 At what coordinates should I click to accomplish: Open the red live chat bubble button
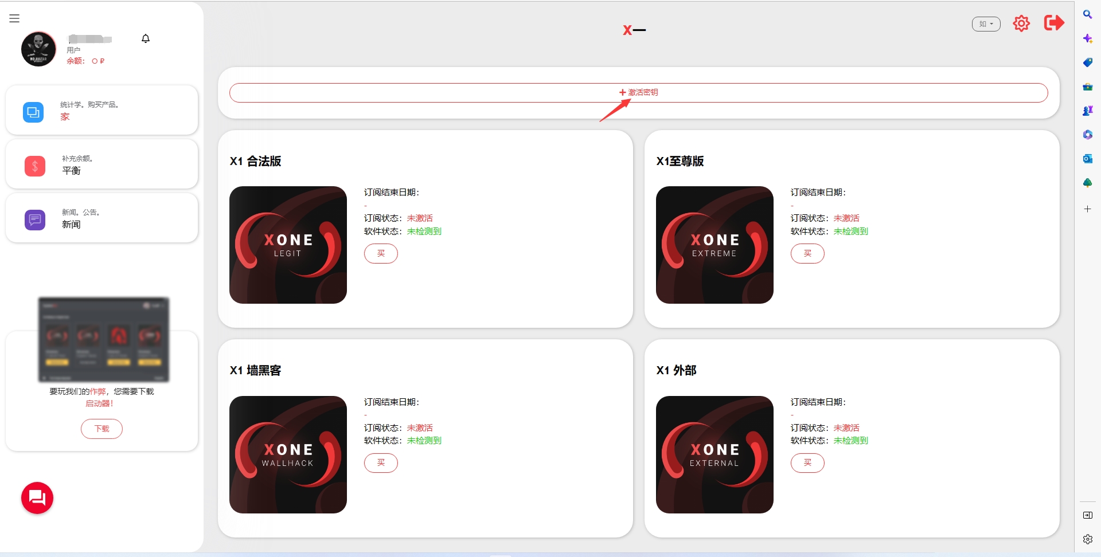click(37, 497)
